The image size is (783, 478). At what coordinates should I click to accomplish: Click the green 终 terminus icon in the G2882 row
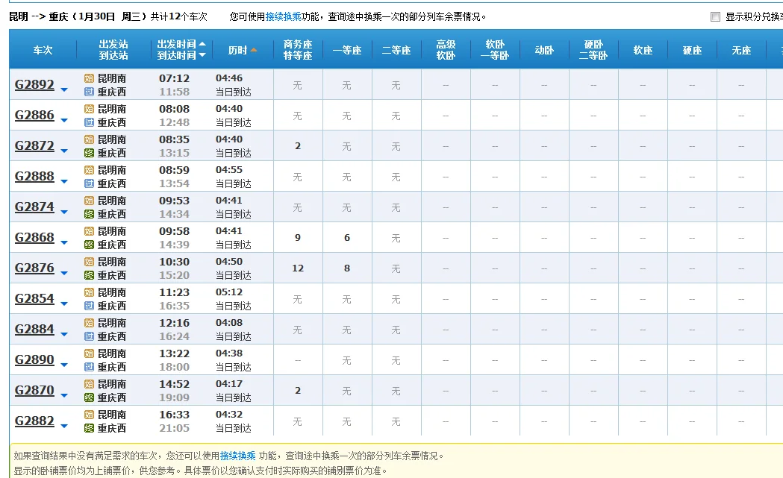[89, 428]
